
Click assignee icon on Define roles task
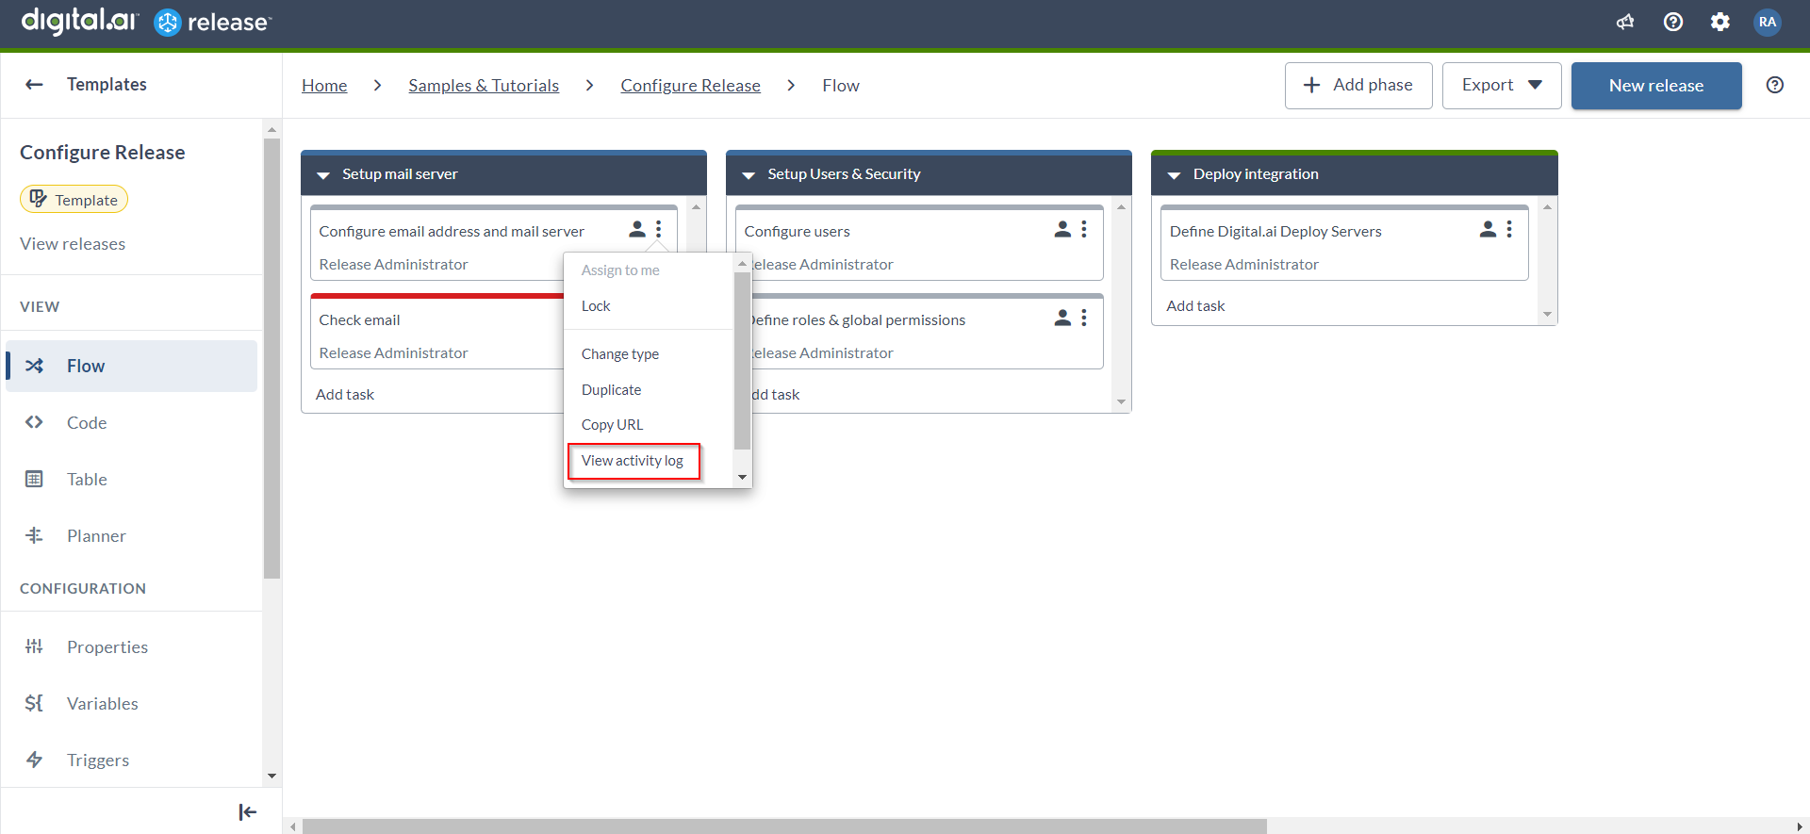pyautogui.click(x=1062, y=318)
